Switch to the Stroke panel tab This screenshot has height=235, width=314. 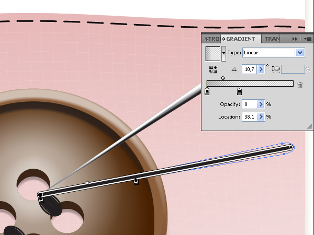(211, 39)
